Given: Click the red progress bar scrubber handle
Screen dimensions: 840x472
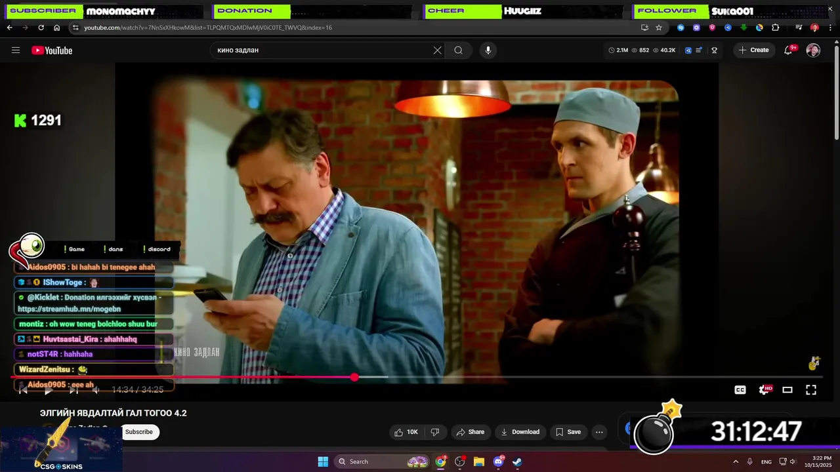Looking at the screenshot, I should 354,377.
